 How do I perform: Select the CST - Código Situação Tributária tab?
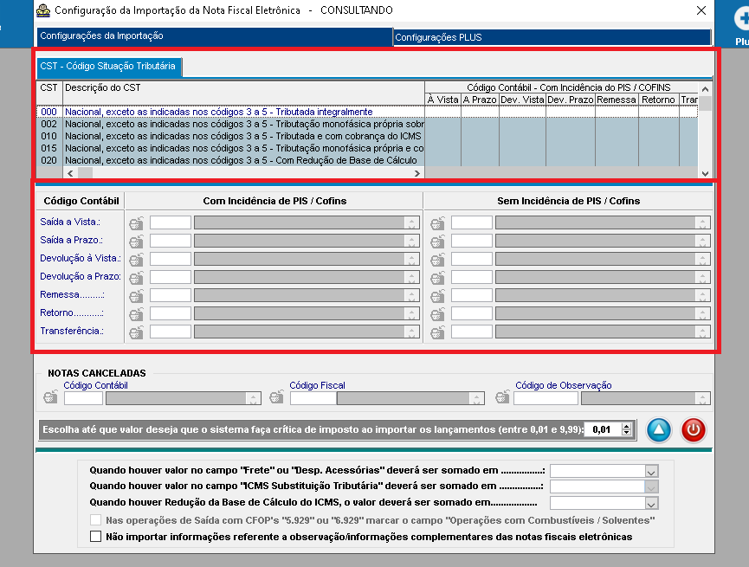pyautogui.click(x=109, y=67)
